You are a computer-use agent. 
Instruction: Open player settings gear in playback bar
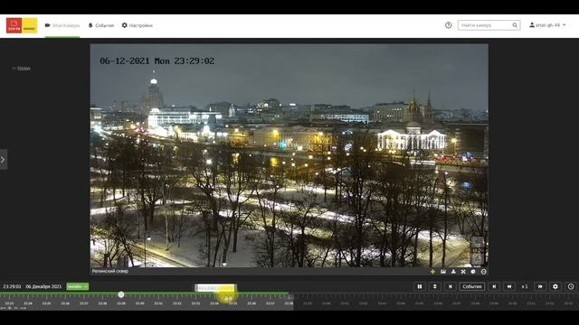click(x=555, y=286)
